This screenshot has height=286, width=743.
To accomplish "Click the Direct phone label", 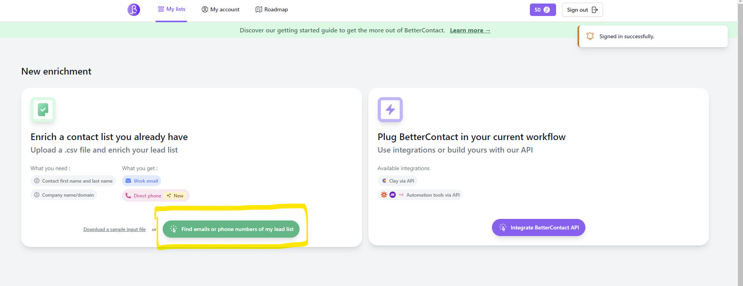I will (147, 196).
